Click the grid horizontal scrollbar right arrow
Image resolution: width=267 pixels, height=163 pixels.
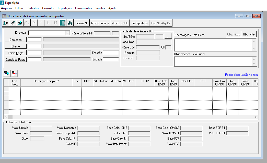point(256,117)
